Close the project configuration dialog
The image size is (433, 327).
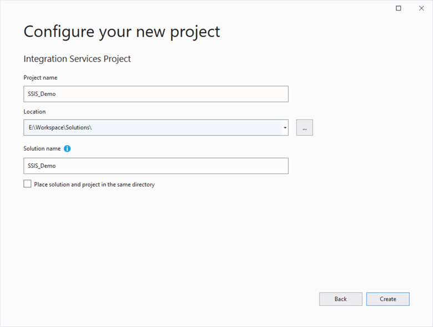[x=421, y=8]
